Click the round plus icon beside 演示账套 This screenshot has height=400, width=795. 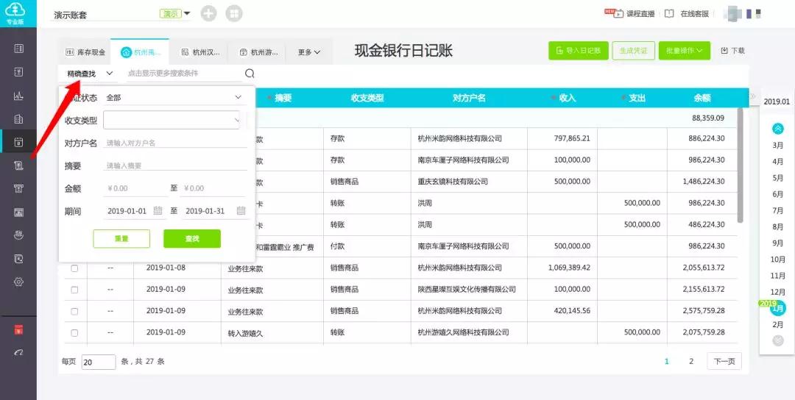click(209, 14)
